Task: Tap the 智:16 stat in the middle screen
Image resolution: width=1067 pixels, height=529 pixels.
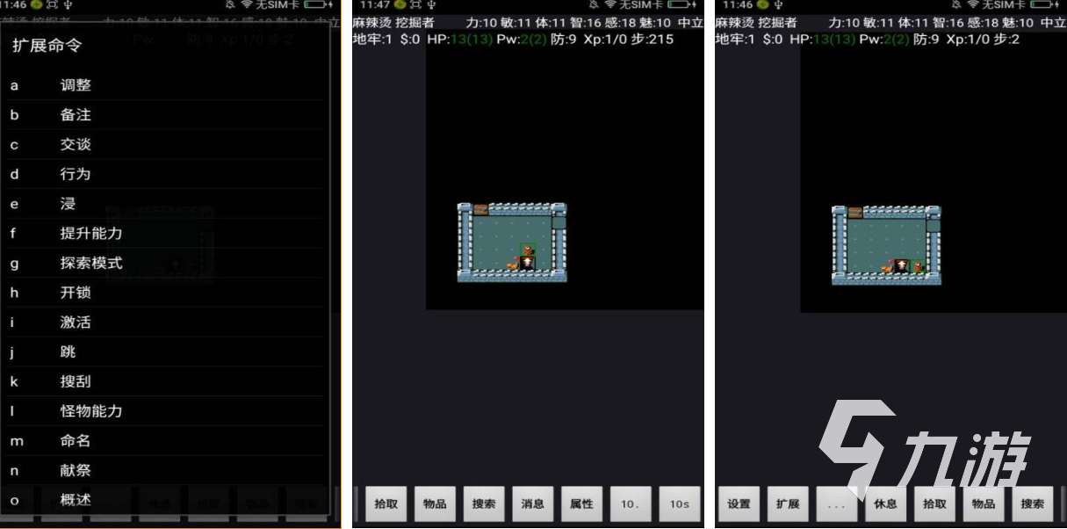Action: coord(585,23)
